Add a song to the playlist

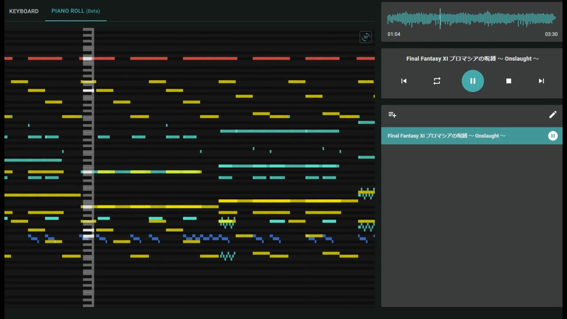[392, 115]
